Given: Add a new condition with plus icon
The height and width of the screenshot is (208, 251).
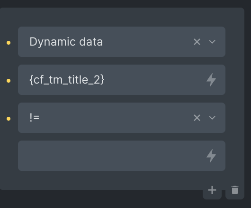Looking at the screenshot, I should [x=212, y=190].
